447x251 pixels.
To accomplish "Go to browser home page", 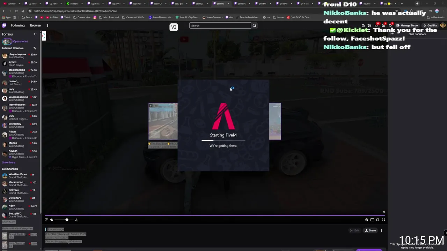I will coord(23,11).
